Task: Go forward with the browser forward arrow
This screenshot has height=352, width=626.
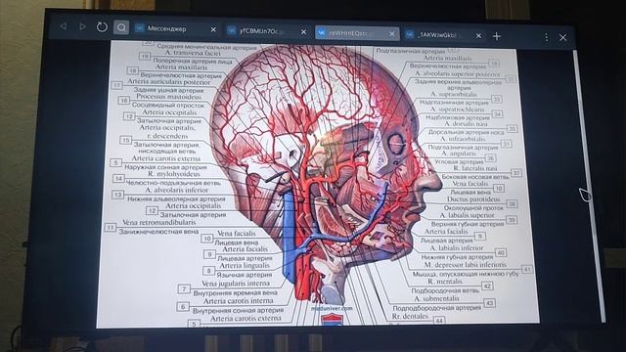Action: (82, 26)
